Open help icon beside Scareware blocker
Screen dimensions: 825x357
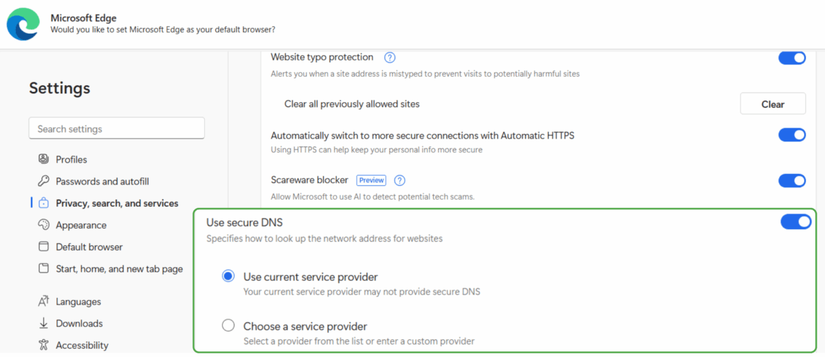(399, 181)
